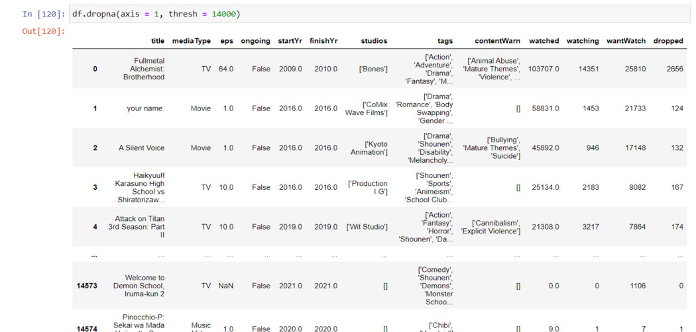Click the In [120] cell prompt
The width and height of the screenshot is (696, 332).
[44, 14]
